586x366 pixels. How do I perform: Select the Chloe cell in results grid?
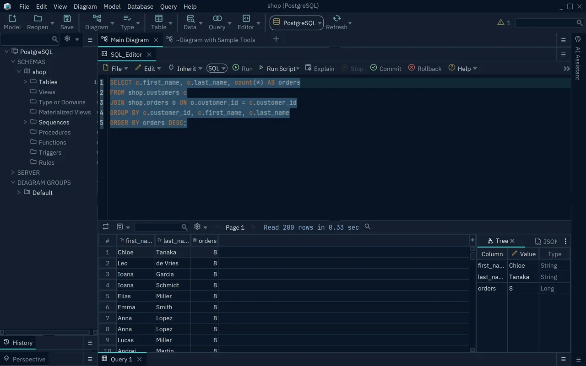click(x=136, y=252)
